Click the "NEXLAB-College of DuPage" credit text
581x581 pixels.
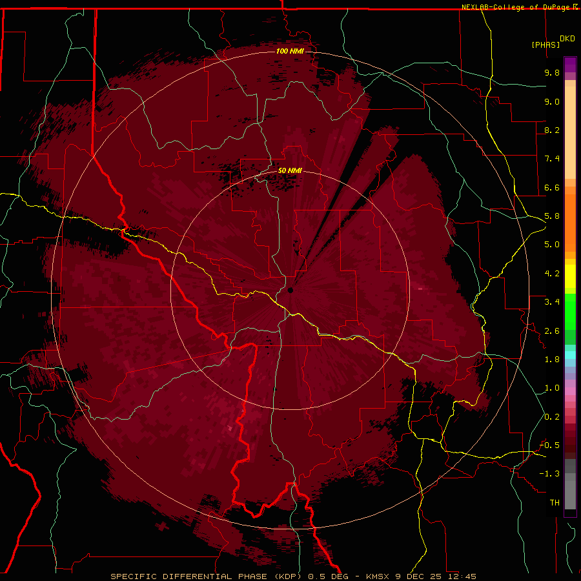(x=516, y=7)
